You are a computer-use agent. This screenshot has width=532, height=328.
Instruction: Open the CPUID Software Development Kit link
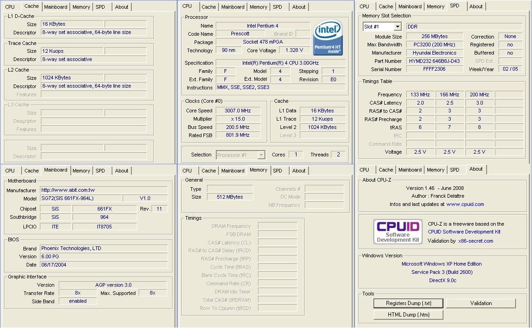pos(464,232)
